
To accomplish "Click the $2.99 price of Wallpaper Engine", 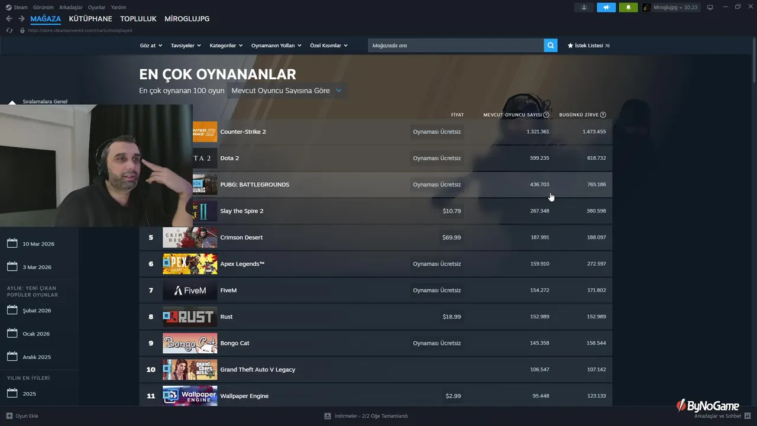I will (x=454, y=396).
